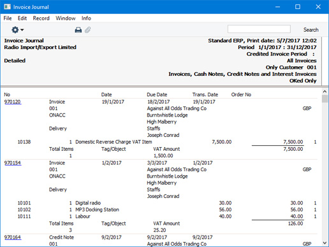Click the 'Due Date' column header

click(157, 95)
